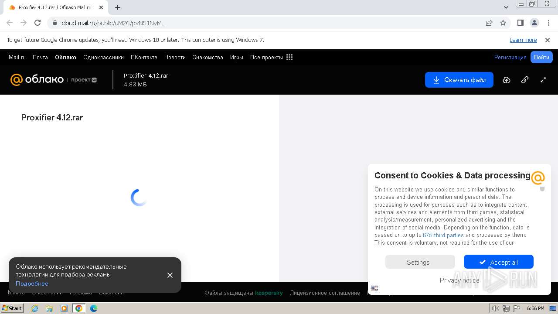Dismiss the Chrome update info bar
The height and width of the screenshot is (314, 558).
[548, 40]
